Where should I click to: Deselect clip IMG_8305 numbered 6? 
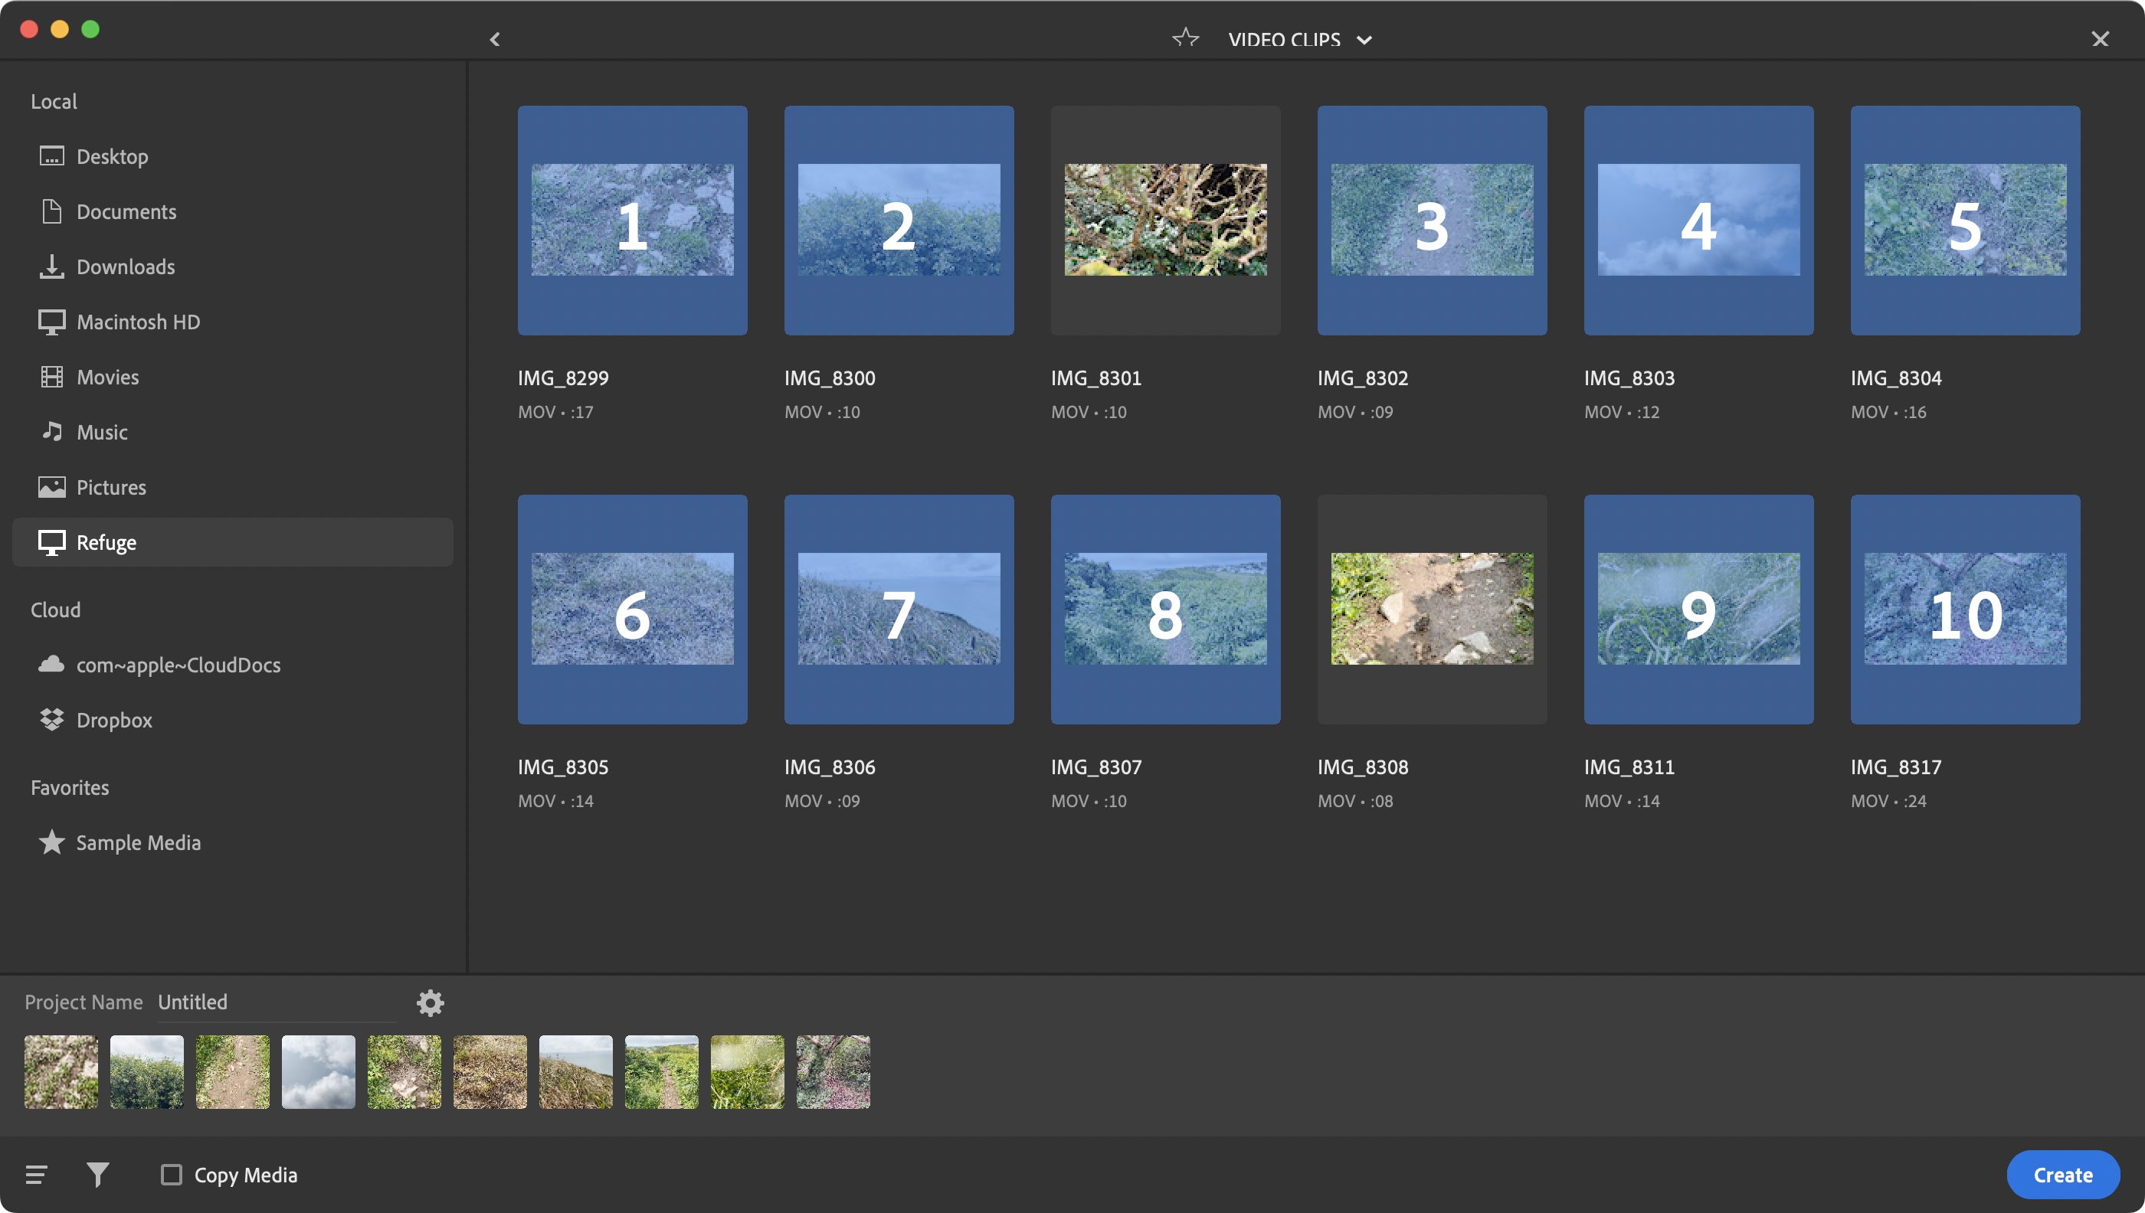coord(633,609)
